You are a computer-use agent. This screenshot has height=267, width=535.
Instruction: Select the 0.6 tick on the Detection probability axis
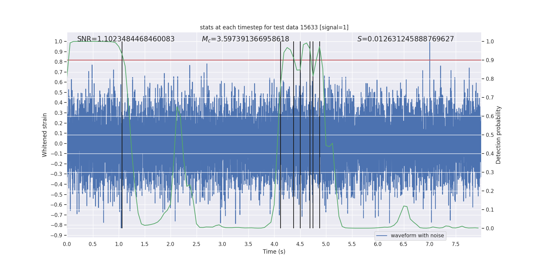tap(490, 116)
